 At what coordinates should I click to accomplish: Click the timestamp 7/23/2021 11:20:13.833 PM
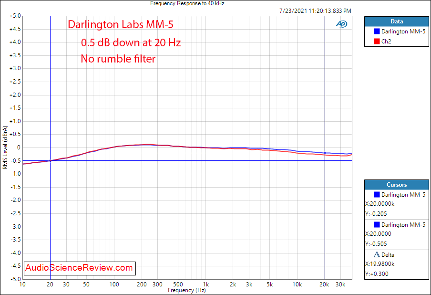[315, 11]
